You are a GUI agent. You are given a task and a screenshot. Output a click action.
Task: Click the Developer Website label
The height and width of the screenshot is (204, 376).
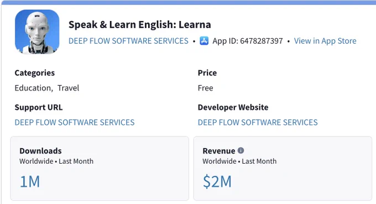[x=233, y=107]
